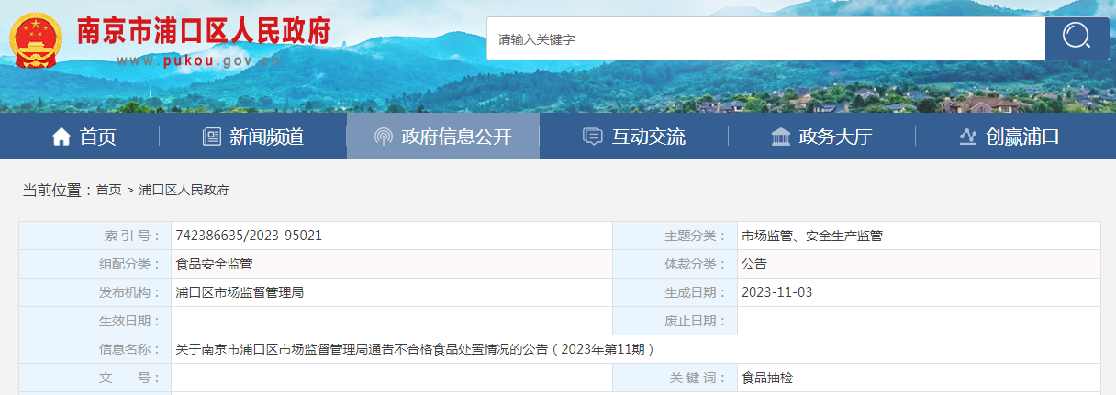Click the building icon beside 政务大厅

pyautogui.click(x=781, y=137)
